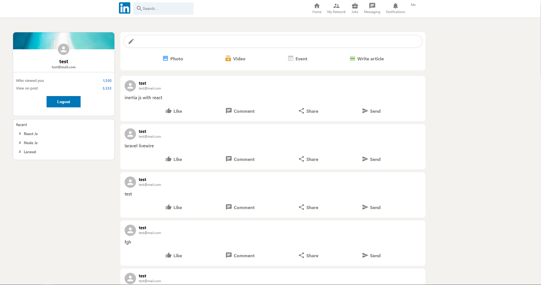Click the Logout button

point(64,102)
